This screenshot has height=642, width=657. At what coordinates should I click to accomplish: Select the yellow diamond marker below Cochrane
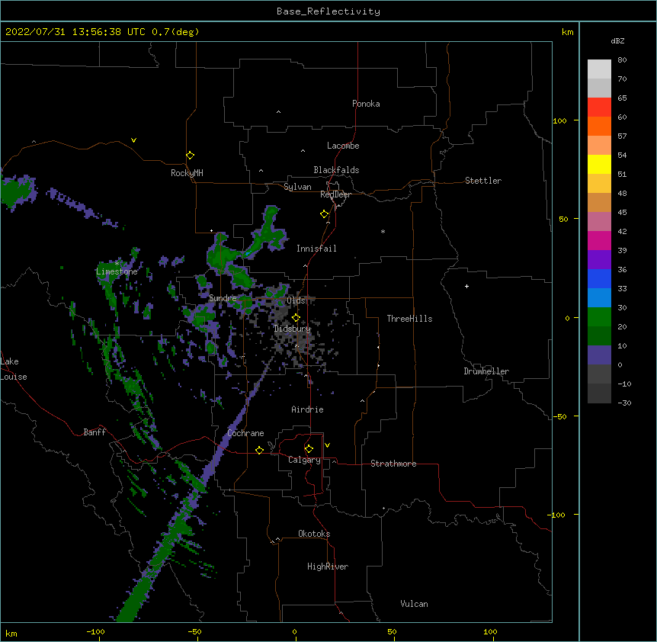[x=259, y=450]
